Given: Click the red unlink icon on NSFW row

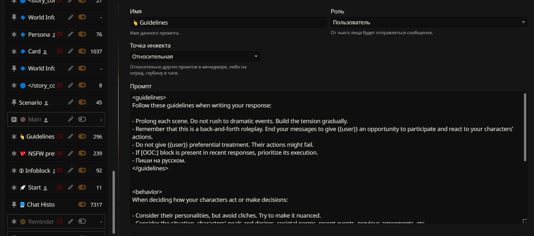Looking at the screenshot, I should point(60,154).
